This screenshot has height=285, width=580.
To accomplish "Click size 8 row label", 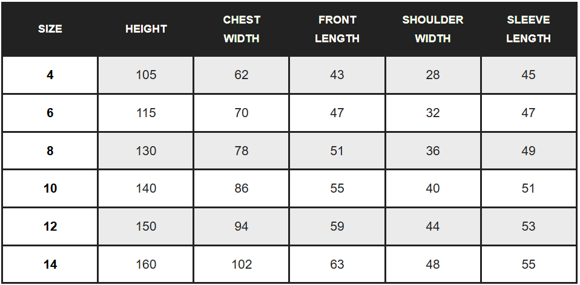I will 50,151.
